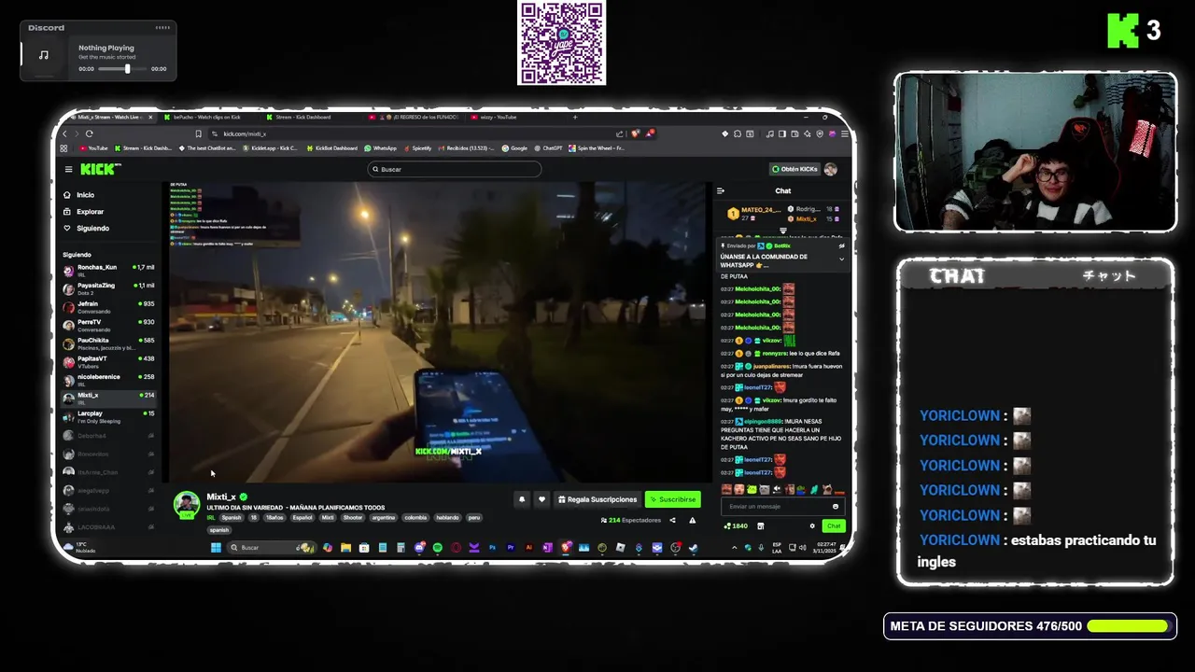The image size is (1195, 672).
Task: Go back in browser history
Action: coord(64,133)
